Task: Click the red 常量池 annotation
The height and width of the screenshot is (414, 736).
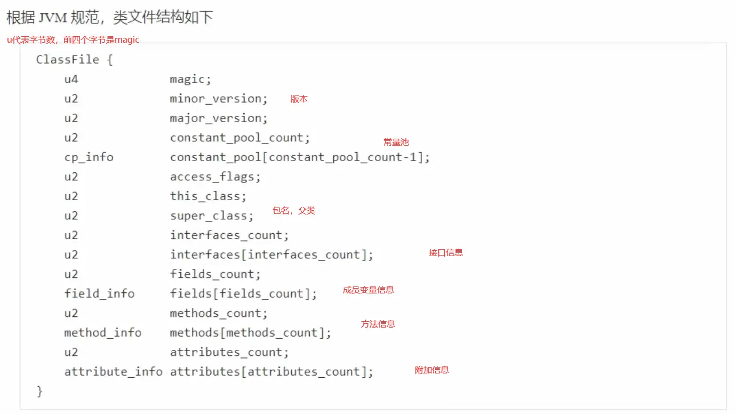Action: (x=396, y=142)
